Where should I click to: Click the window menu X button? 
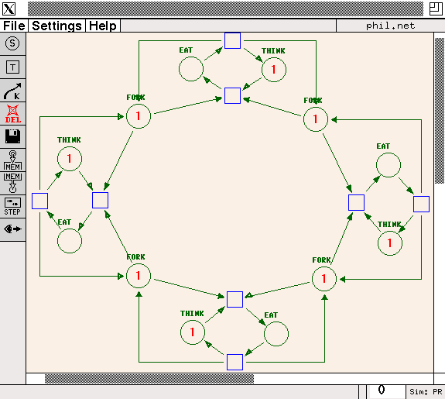9,9
